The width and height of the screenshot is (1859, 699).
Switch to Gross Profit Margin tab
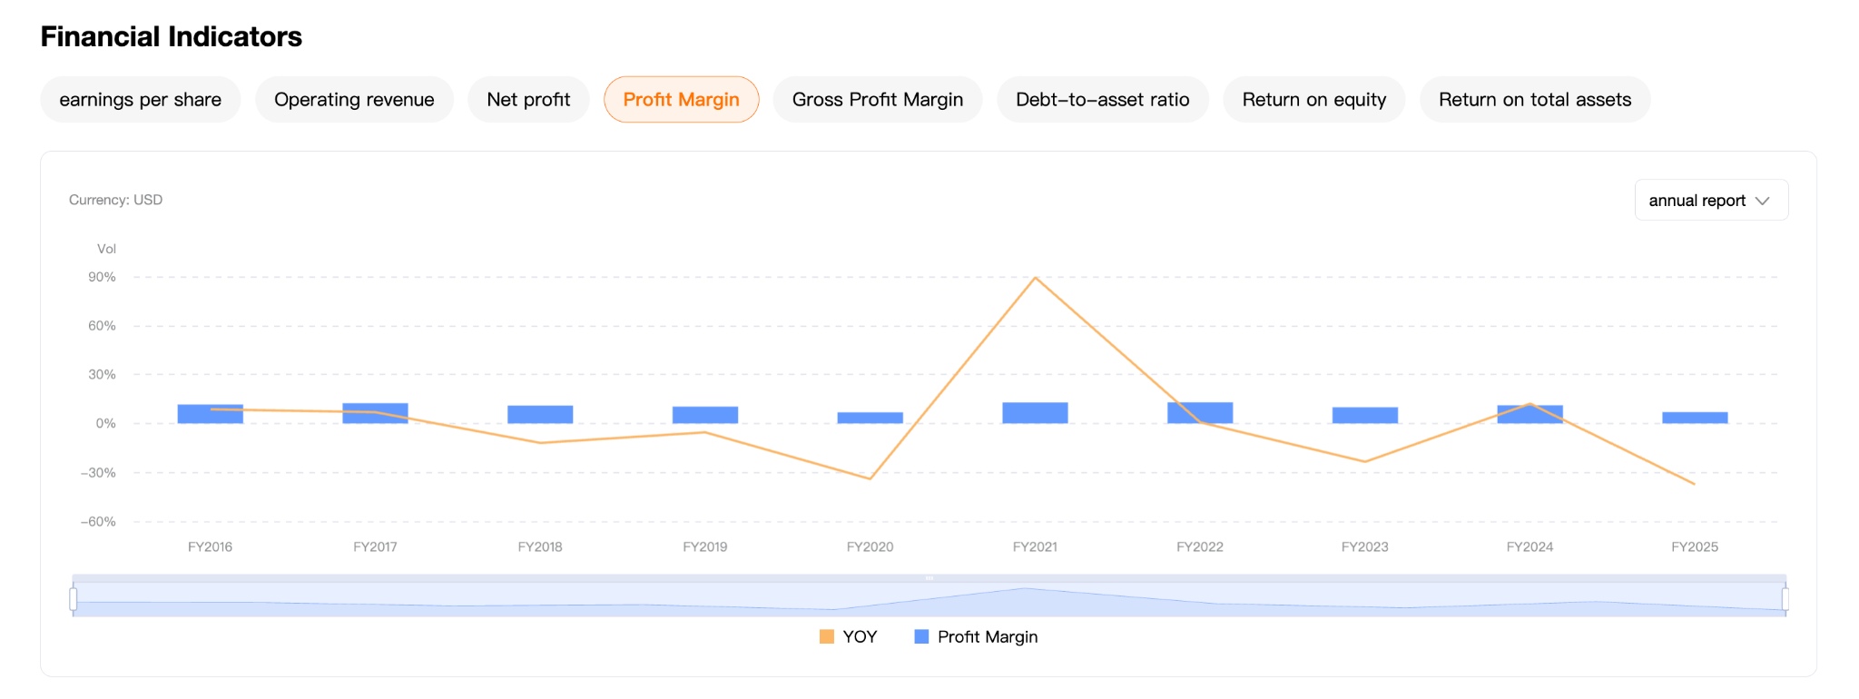pyautogui.click(x=877, y=100)
